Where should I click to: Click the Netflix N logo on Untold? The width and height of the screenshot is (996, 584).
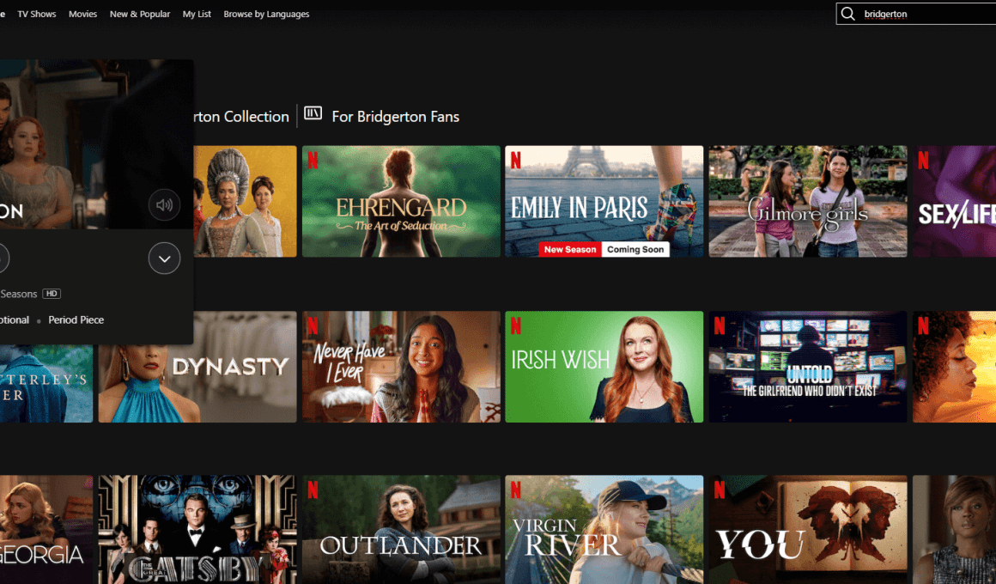[719, 325]
